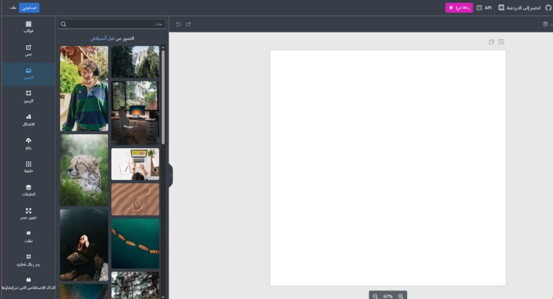Switch to the نص (Text) side tab

(x=28, y=50)
